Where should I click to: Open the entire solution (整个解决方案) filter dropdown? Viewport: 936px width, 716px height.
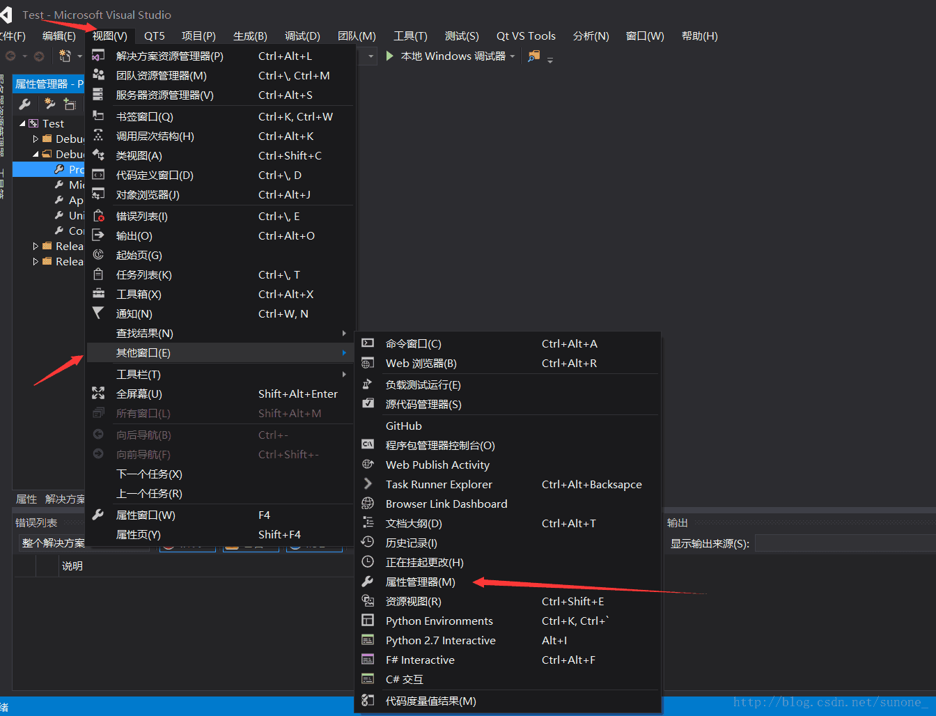[x=84, y=543]
